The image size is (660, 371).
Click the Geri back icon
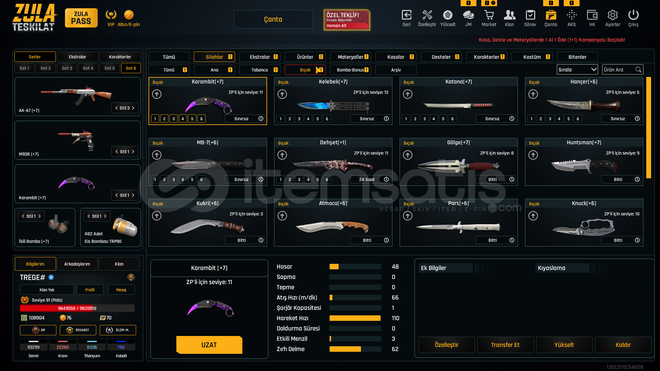tap(406, 15)
